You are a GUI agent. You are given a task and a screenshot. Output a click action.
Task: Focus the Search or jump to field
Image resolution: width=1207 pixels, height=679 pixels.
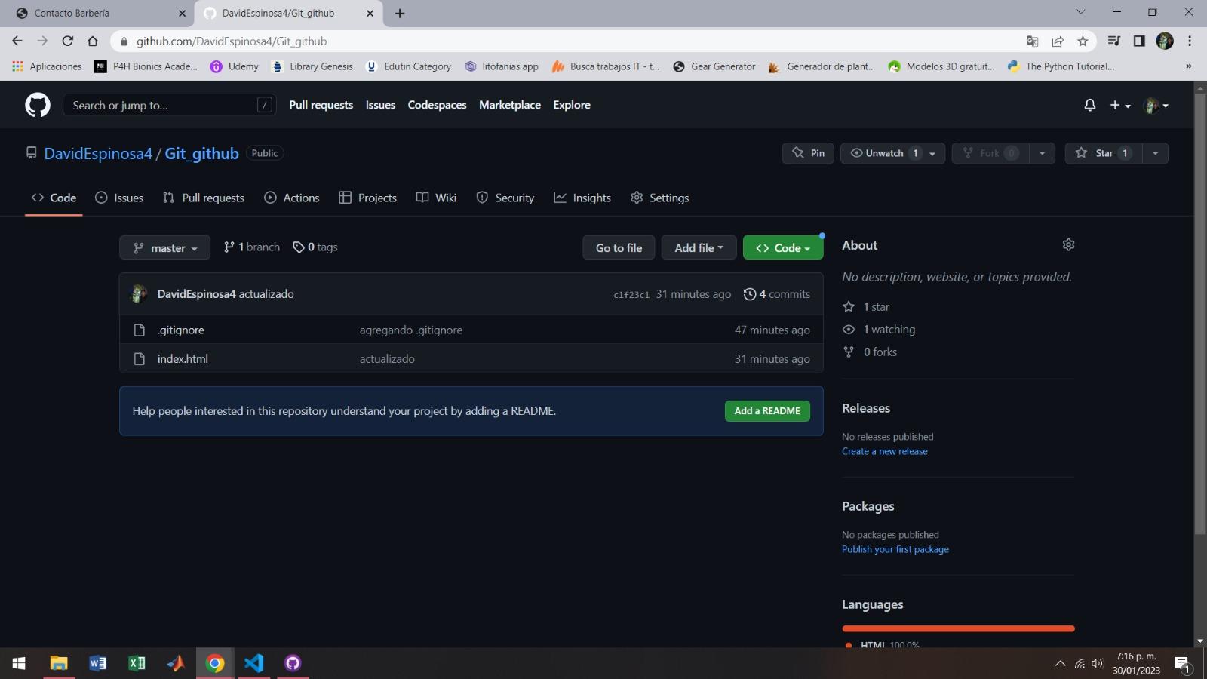(170, 105)
